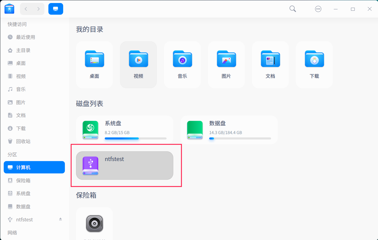
Task: Open ntfstest in the sidebar
Action: [x=34, y=219]
